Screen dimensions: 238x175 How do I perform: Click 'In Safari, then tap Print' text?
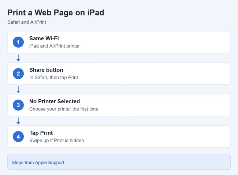(53, 77)
